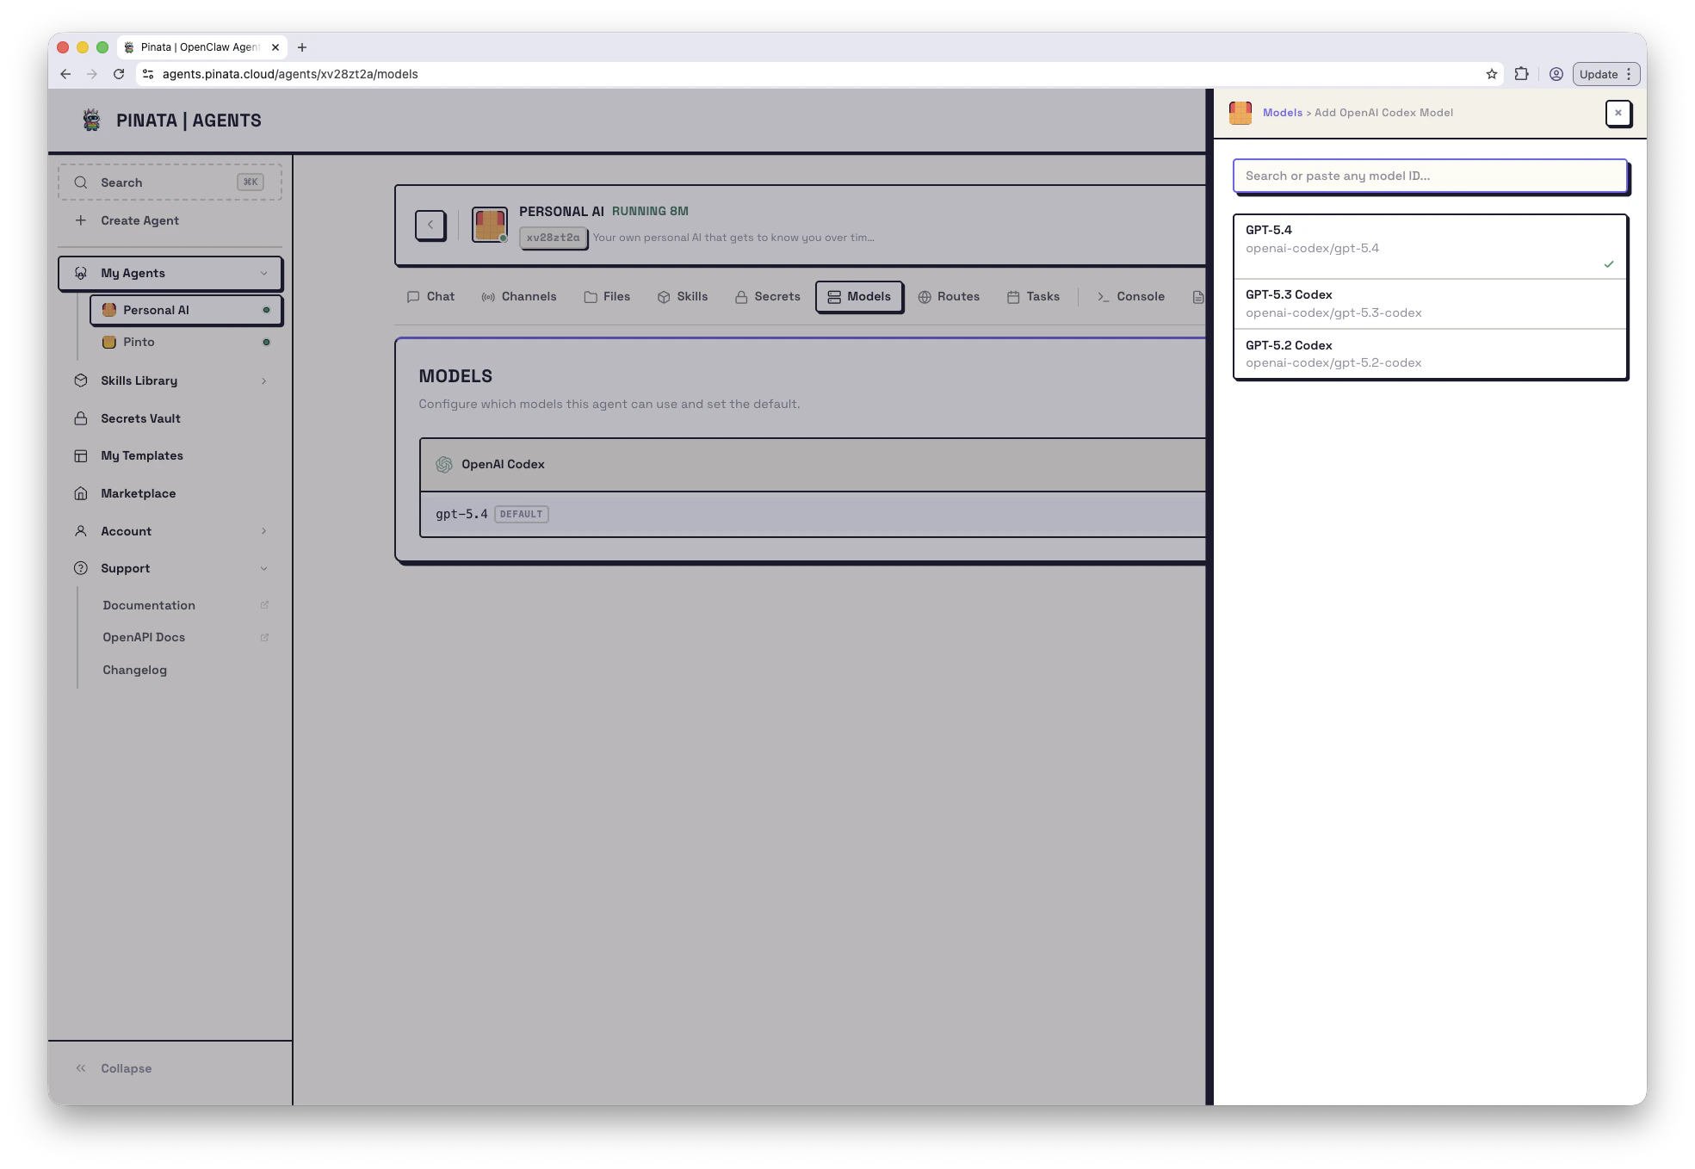Click Create Agent button
Screen dimensions: 1695x1169
click(x=139, y=220)
